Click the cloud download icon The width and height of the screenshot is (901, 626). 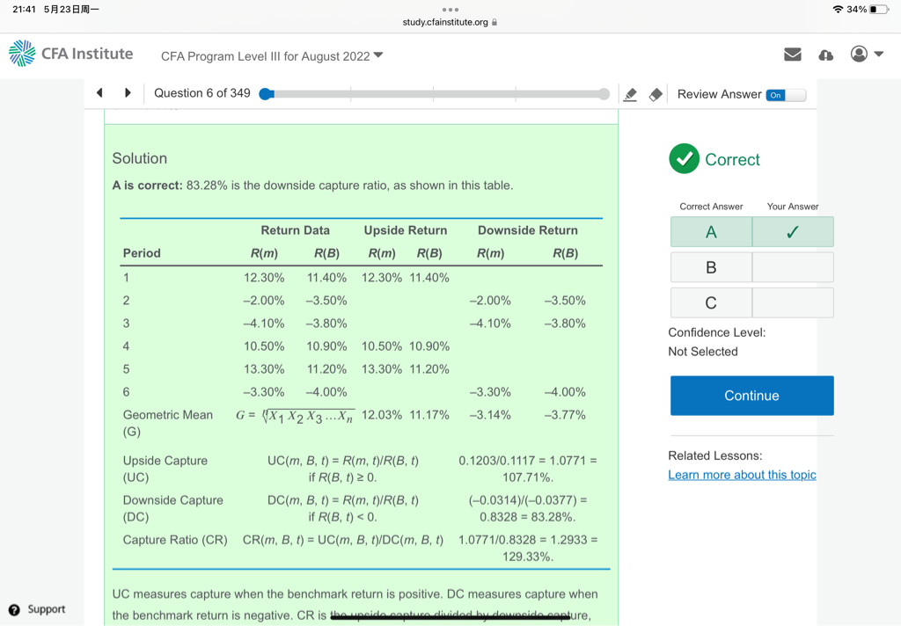click(x=825, y=55)
